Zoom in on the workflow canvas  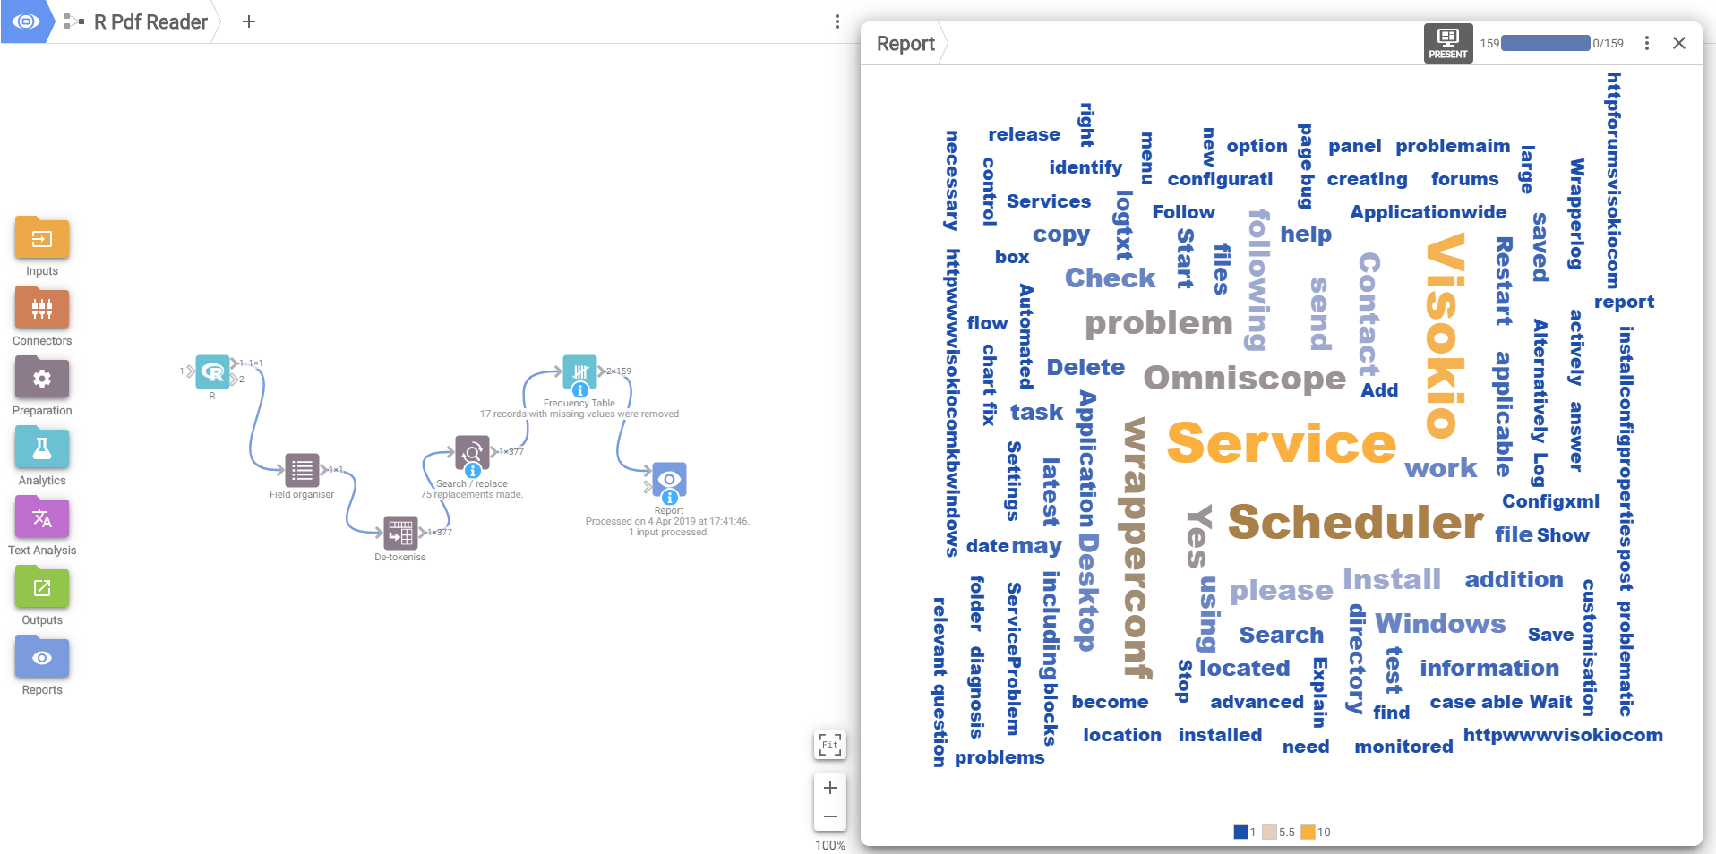830,788
